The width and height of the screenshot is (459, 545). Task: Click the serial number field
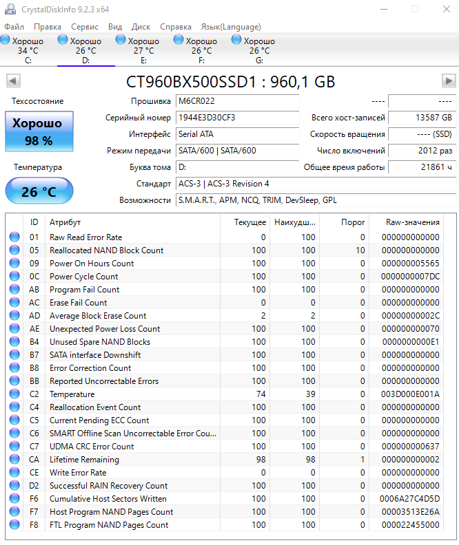tap(237, 118)
